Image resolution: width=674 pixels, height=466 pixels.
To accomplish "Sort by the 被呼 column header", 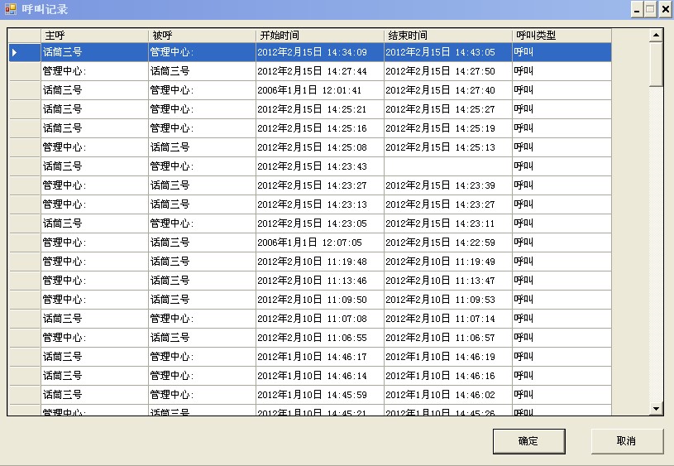I will tap(202, 36).
